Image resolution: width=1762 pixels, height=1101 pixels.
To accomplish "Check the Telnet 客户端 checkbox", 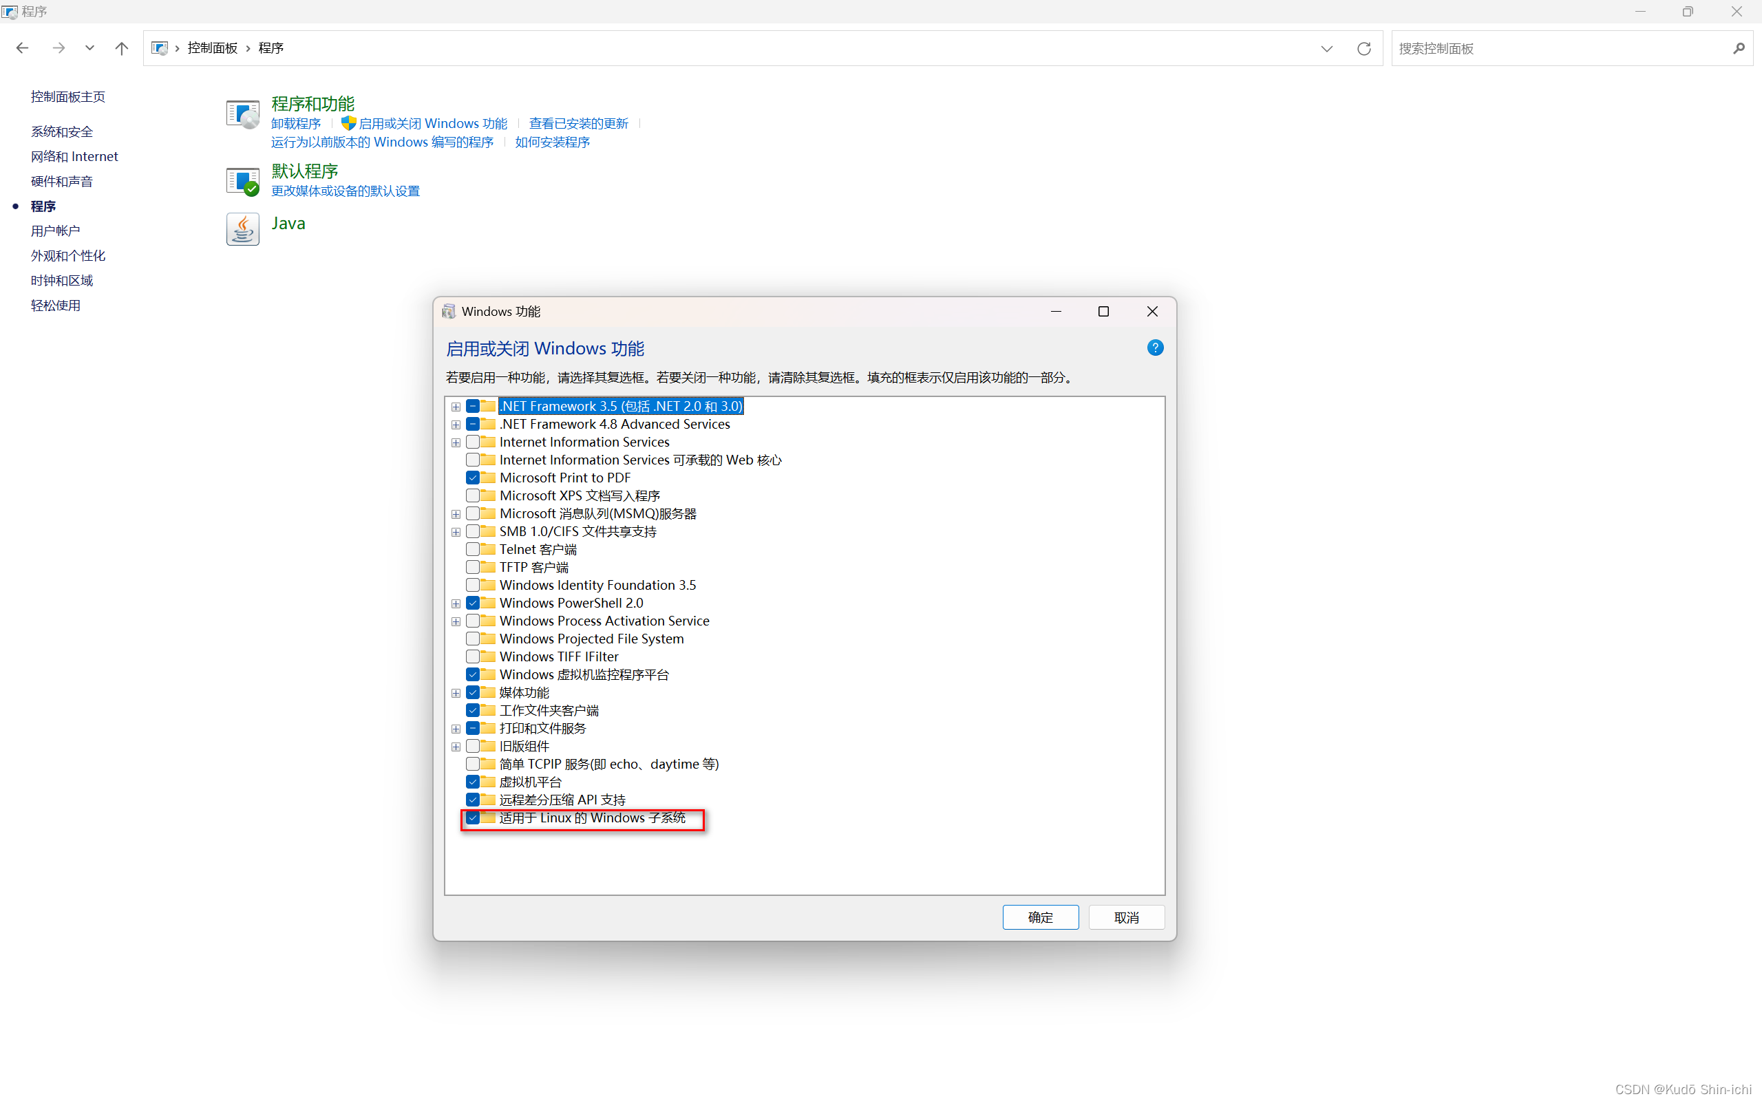I will pos(473,549).
